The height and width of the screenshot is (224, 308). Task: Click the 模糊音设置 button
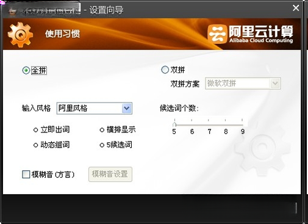tap(110, 174)
